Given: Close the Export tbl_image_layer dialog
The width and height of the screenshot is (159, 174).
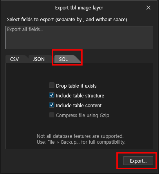Looking at the screenshot, I should [148, 8].
